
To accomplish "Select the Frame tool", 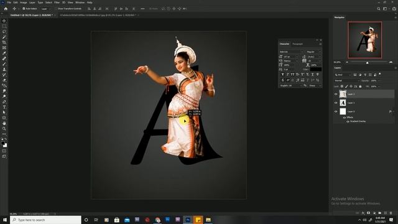I will point(4,48).
